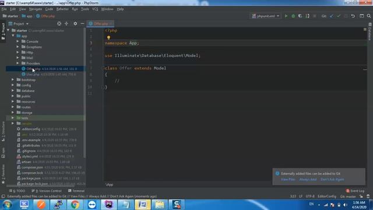
Task: Update project from Git (blue arrow)
Action: tap(332, 16)
